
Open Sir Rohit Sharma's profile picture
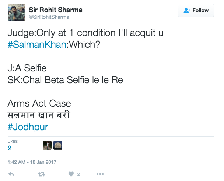click(17, 13)
